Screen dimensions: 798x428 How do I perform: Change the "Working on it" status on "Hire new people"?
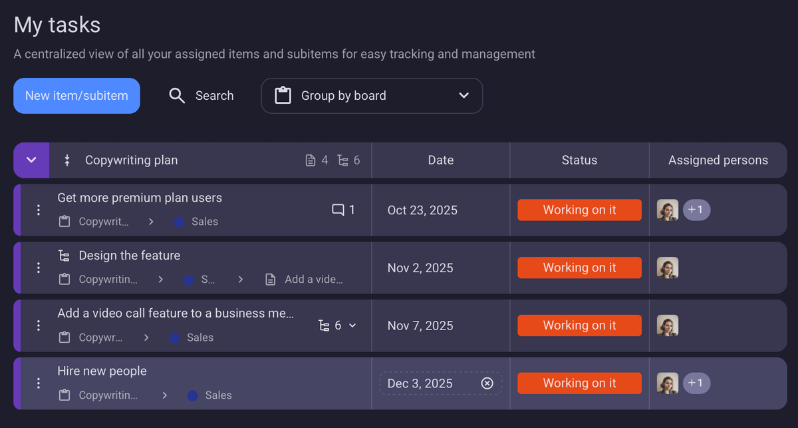[x=579, y=383]
